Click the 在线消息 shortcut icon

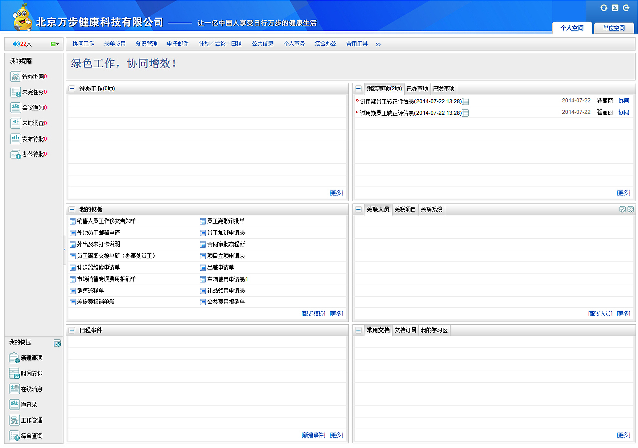click(14, 389)
